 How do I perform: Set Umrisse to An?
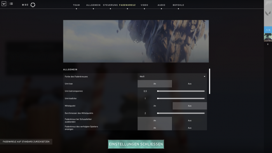(155, 84)
